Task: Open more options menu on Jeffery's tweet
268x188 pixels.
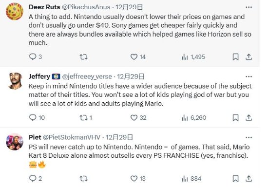Action: point(249,76)
